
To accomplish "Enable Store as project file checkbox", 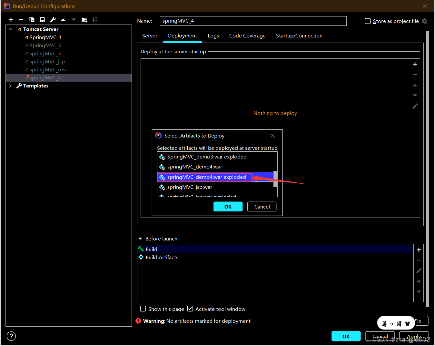I will click(x=368, y=21).
